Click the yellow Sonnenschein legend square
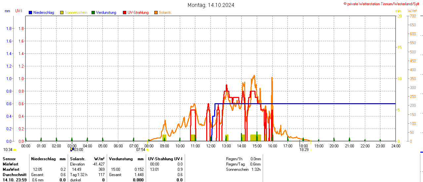The height and width of the screenshot is (182, 423). click(x=62, y=13)
